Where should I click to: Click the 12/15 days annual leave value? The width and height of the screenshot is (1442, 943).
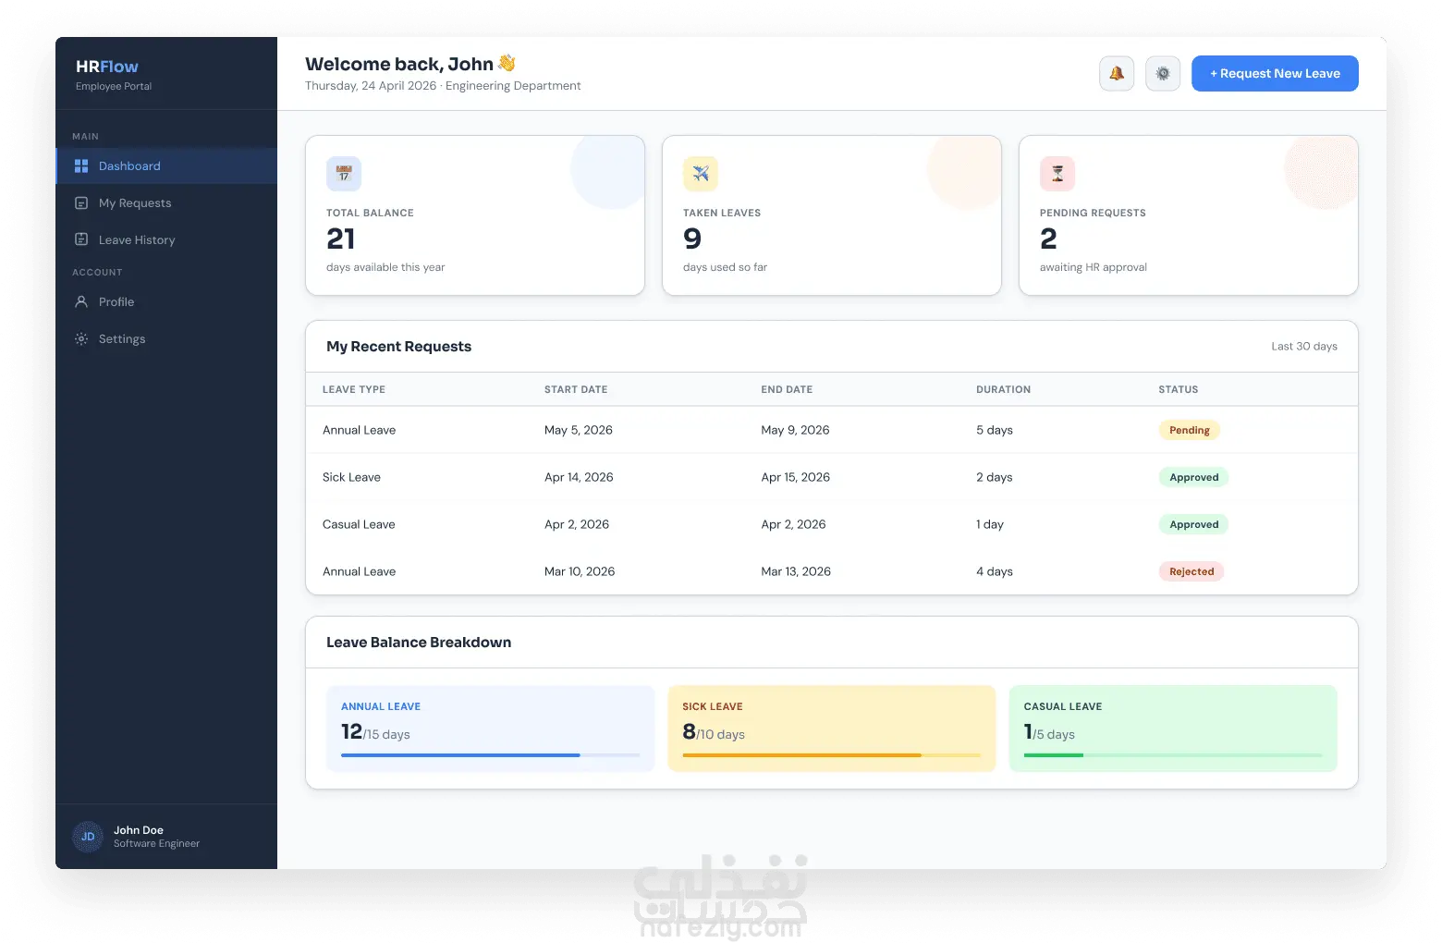[x=375, y=732]
